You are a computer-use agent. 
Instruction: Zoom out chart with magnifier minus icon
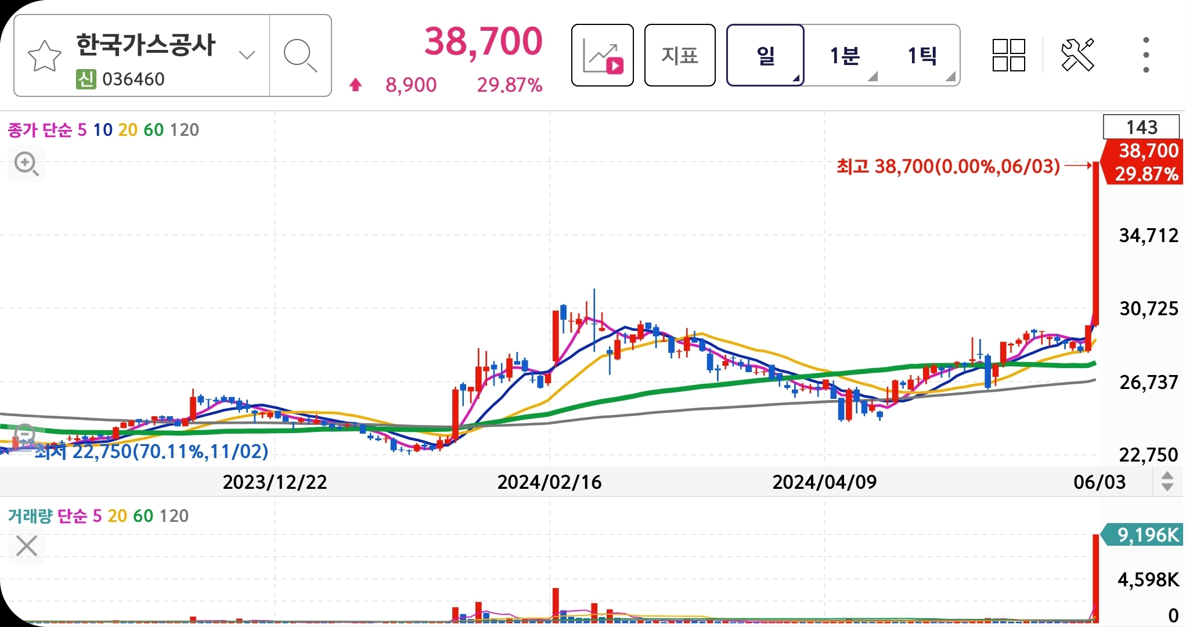point(25,434)
